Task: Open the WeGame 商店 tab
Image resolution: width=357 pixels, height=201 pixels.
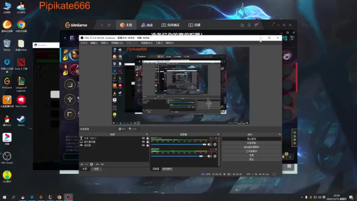Action: pos(147,25)
